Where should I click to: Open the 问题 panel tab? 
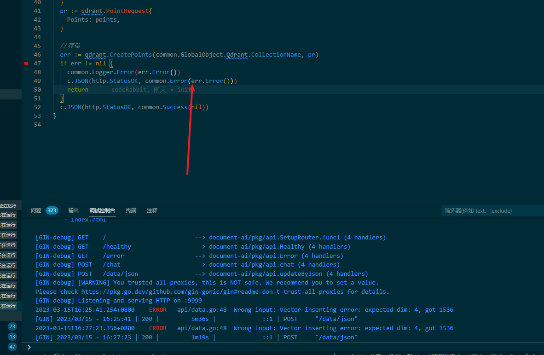point(35,210)
